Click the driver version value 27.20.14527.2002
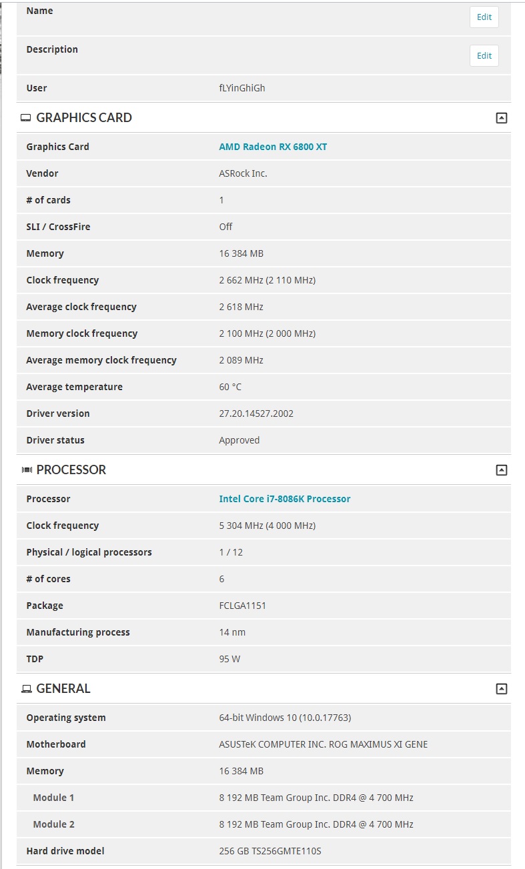Viewport: 525px width, 869px height. coord(256,413)
